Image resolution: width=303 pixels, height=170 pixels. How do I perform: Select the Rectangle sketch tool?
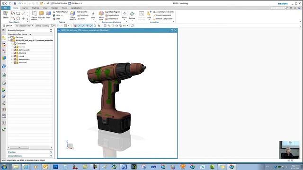point(18,13)
